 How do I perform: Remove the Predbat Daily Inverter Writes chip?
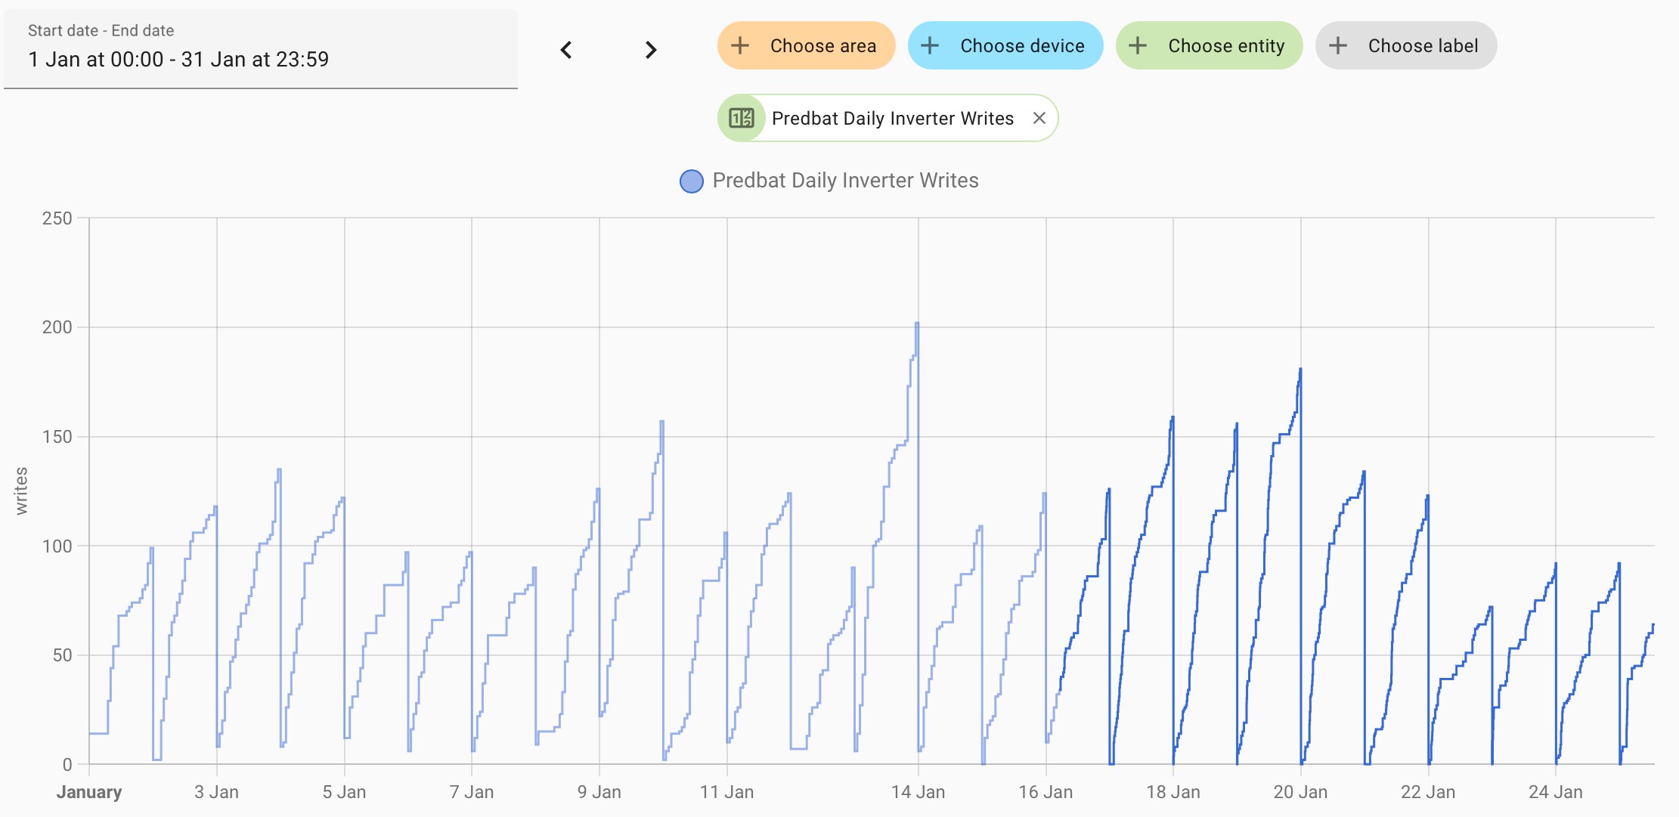click(x=1039, y=118)
